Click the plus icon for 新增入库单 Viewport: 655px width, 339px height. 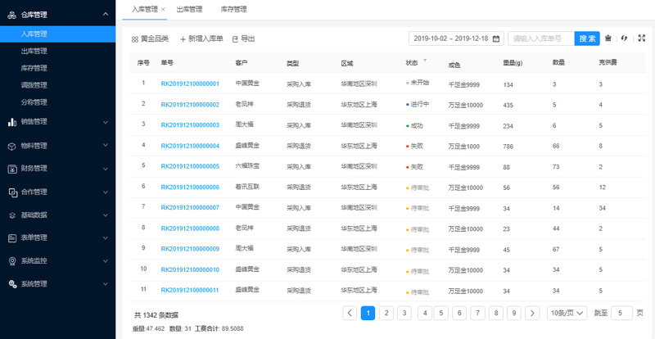point(183,38)
